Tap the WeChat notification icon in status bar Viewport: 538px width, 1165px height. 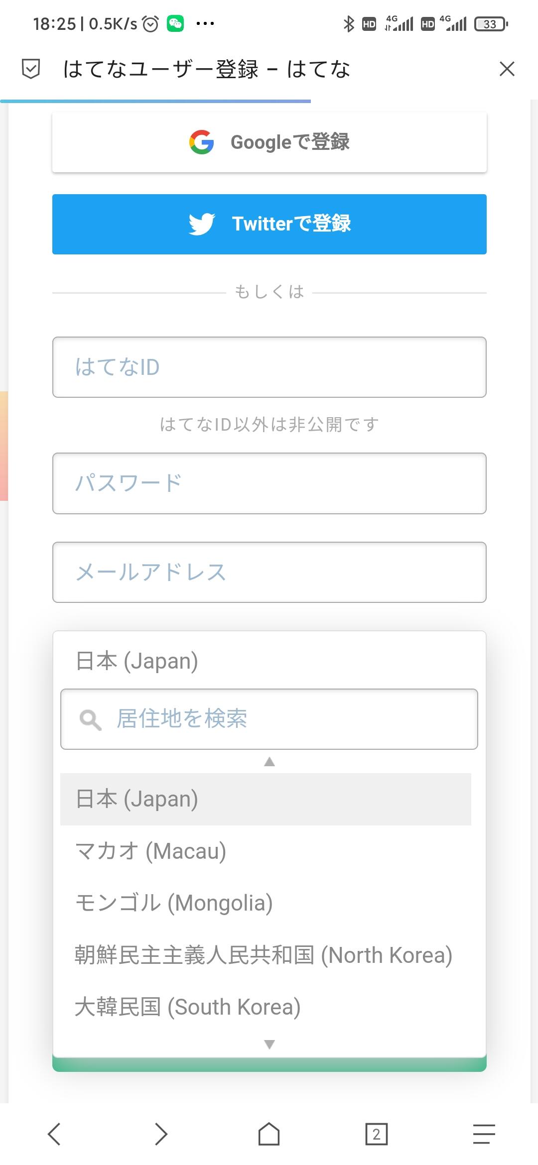click(175, 23)
